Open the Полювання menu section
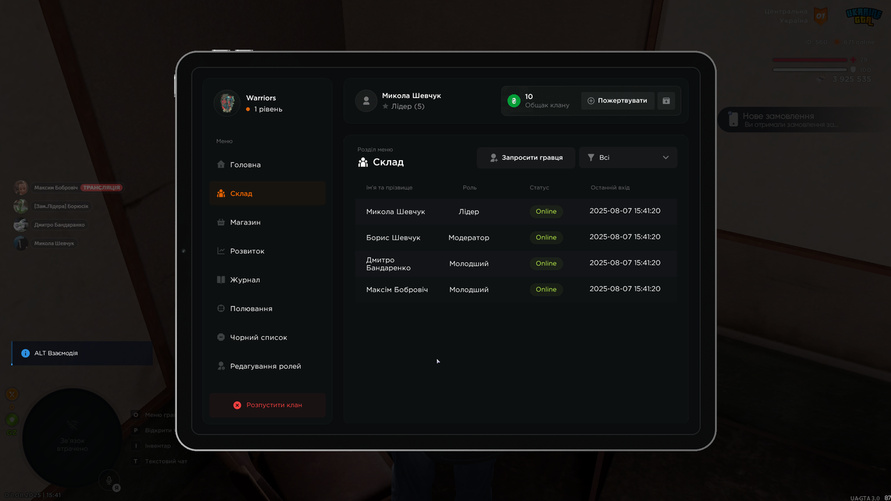 (x=267, y=308)
